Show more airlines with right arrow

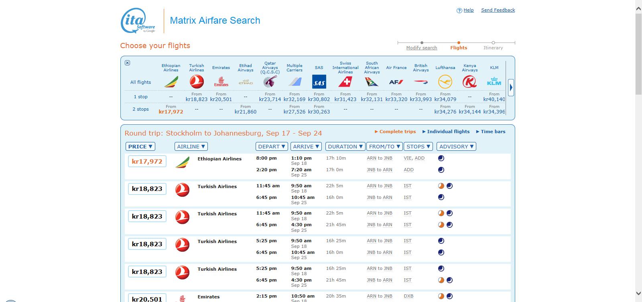(x=511, y=87)
